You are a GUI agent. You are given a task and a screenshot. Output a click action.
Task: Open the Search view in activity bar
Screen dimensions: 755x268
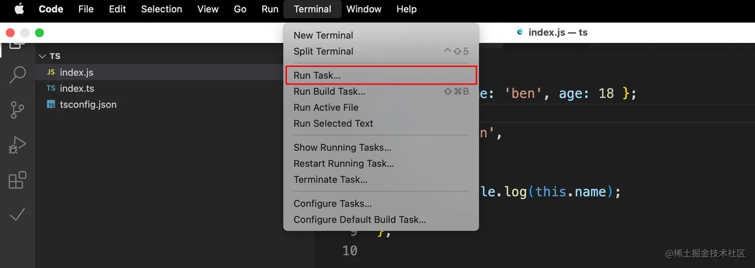[17, 75]
